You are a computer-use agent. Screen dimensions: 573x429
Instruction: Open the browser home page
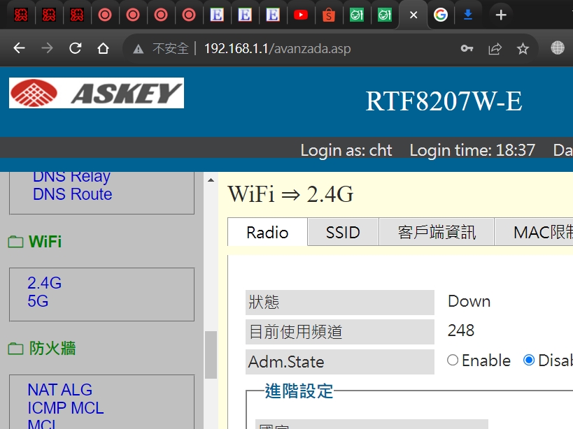pos(103,48)
